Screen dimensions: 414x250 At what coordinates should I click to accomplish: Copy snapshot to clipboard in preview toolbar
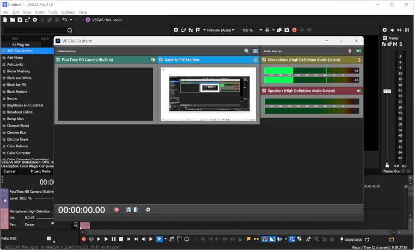click(279, 30)
